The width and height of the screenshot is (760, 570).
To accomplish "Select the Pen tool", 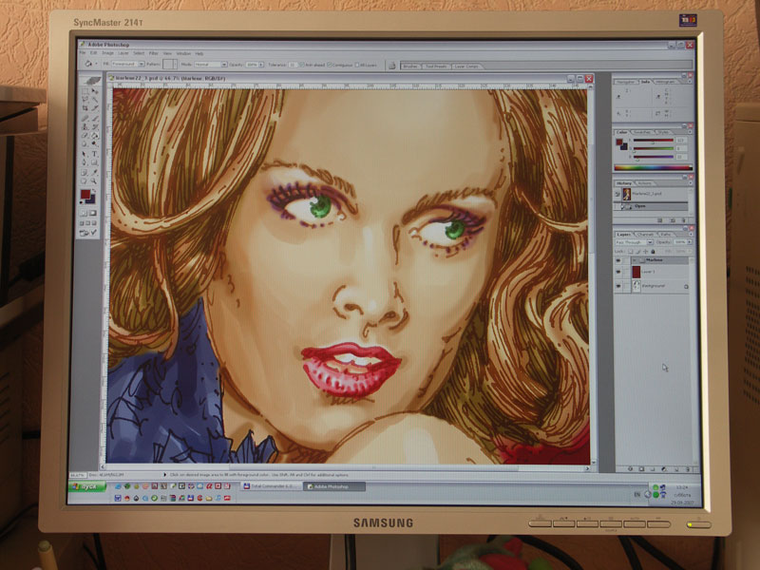I will 85,162.
